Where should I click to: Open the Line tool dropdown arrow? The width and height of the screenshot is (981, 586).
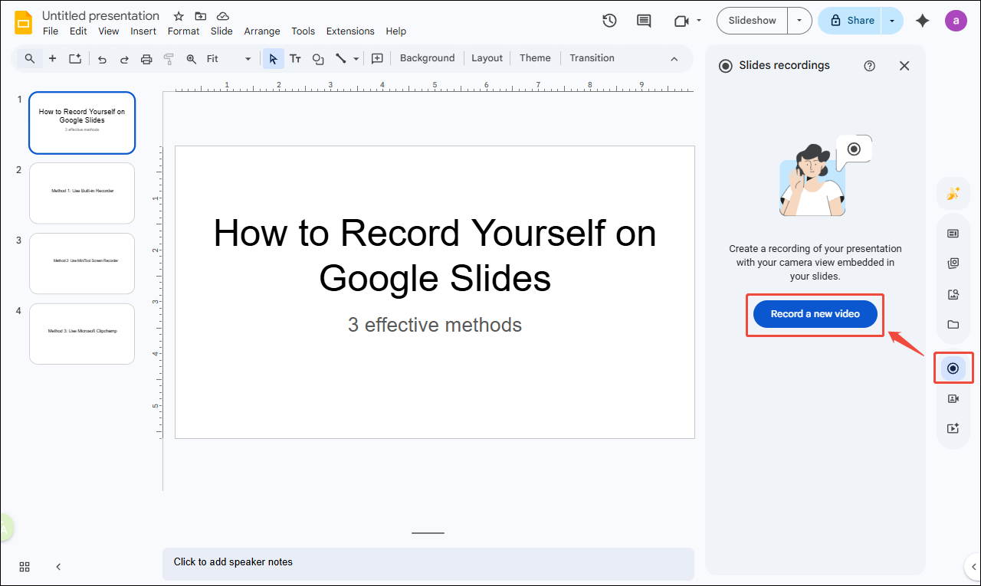click(x=356, y=58)
